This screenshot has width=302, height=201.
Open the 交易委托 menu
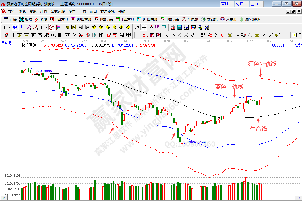pos(107,11)
